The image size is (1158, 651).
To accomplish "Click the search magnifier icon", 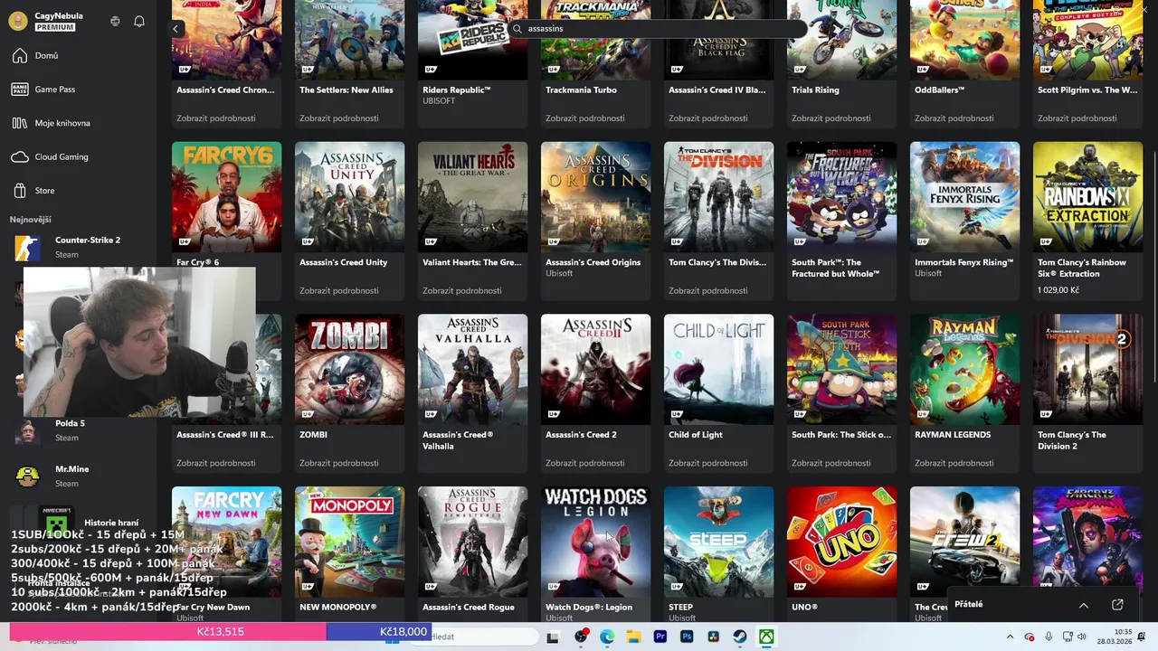I will click(517, 29).
